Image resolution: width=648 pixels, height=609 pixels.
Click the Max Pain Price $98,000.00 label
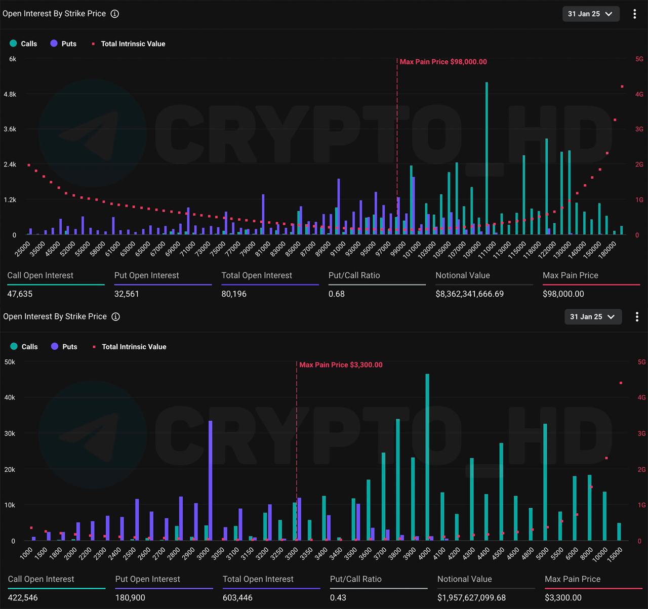pos(443,62)
